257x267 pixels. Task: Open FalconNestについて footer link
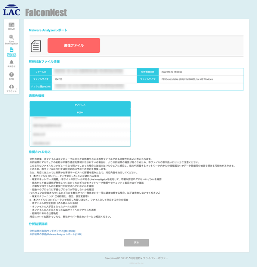coord(116,258)
